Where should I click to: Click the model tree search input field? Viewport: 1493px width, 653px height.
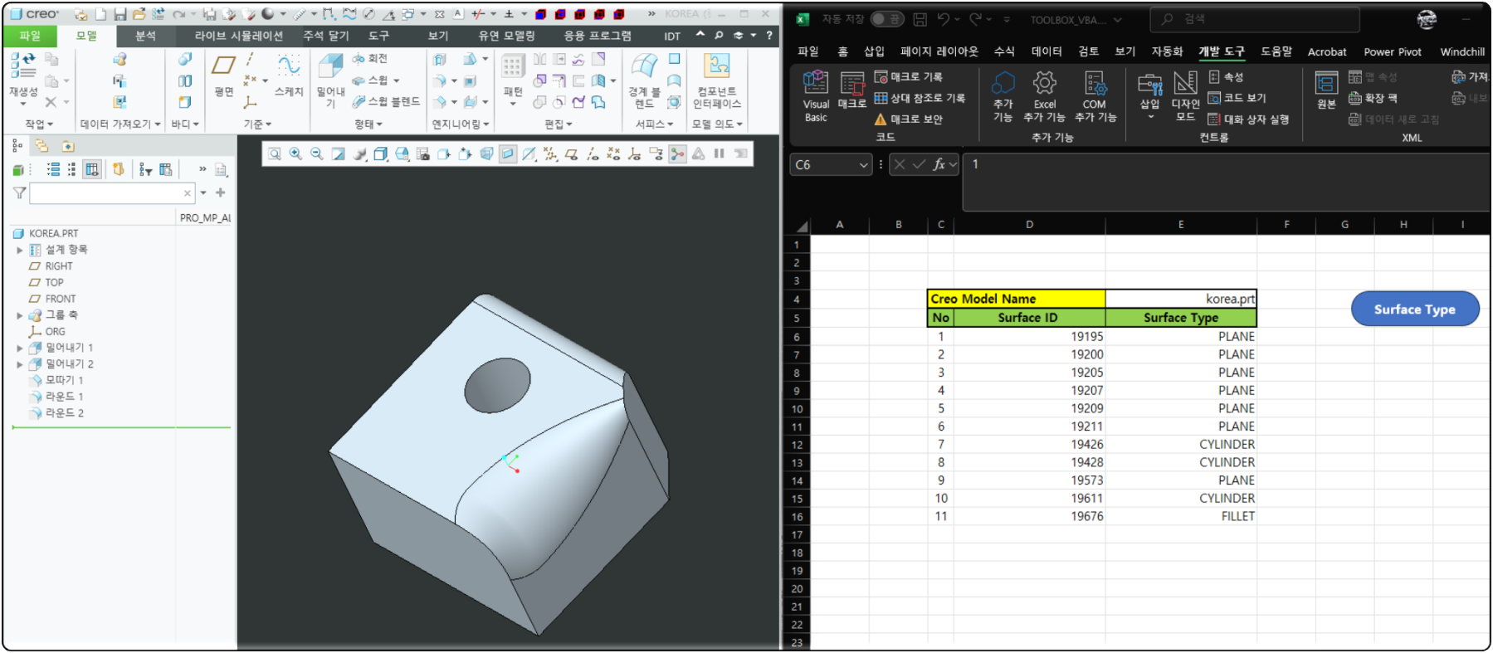[113, 193]
